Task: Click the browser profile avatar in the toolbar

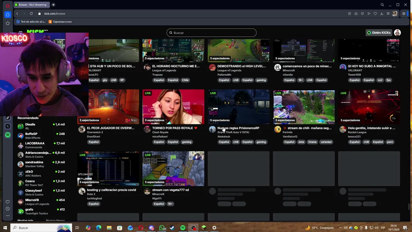Action: coord(395,14)
